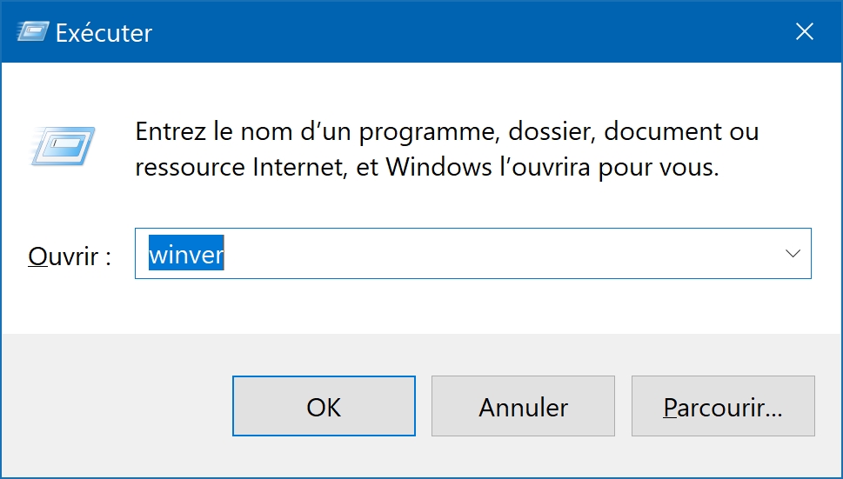
Task: Click the underlined O in Ouvrir label
Action: click(37, 256)
